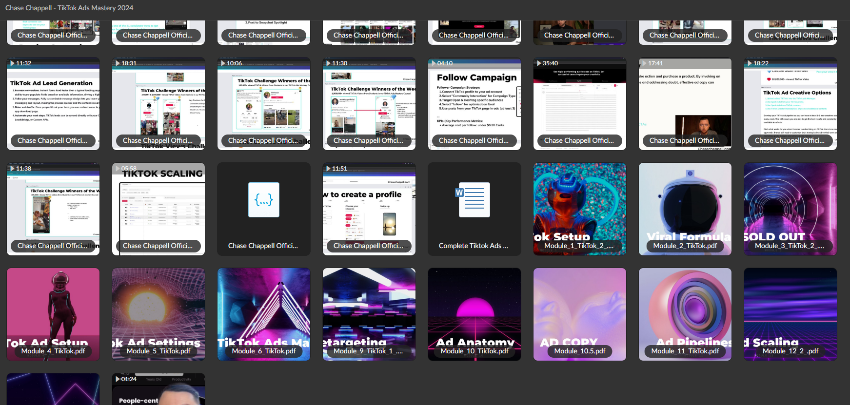850x405 pixels.
Task: Open the Module_1_TikTok_2 PDF thumbnail
Action: [x=580, y=209]
